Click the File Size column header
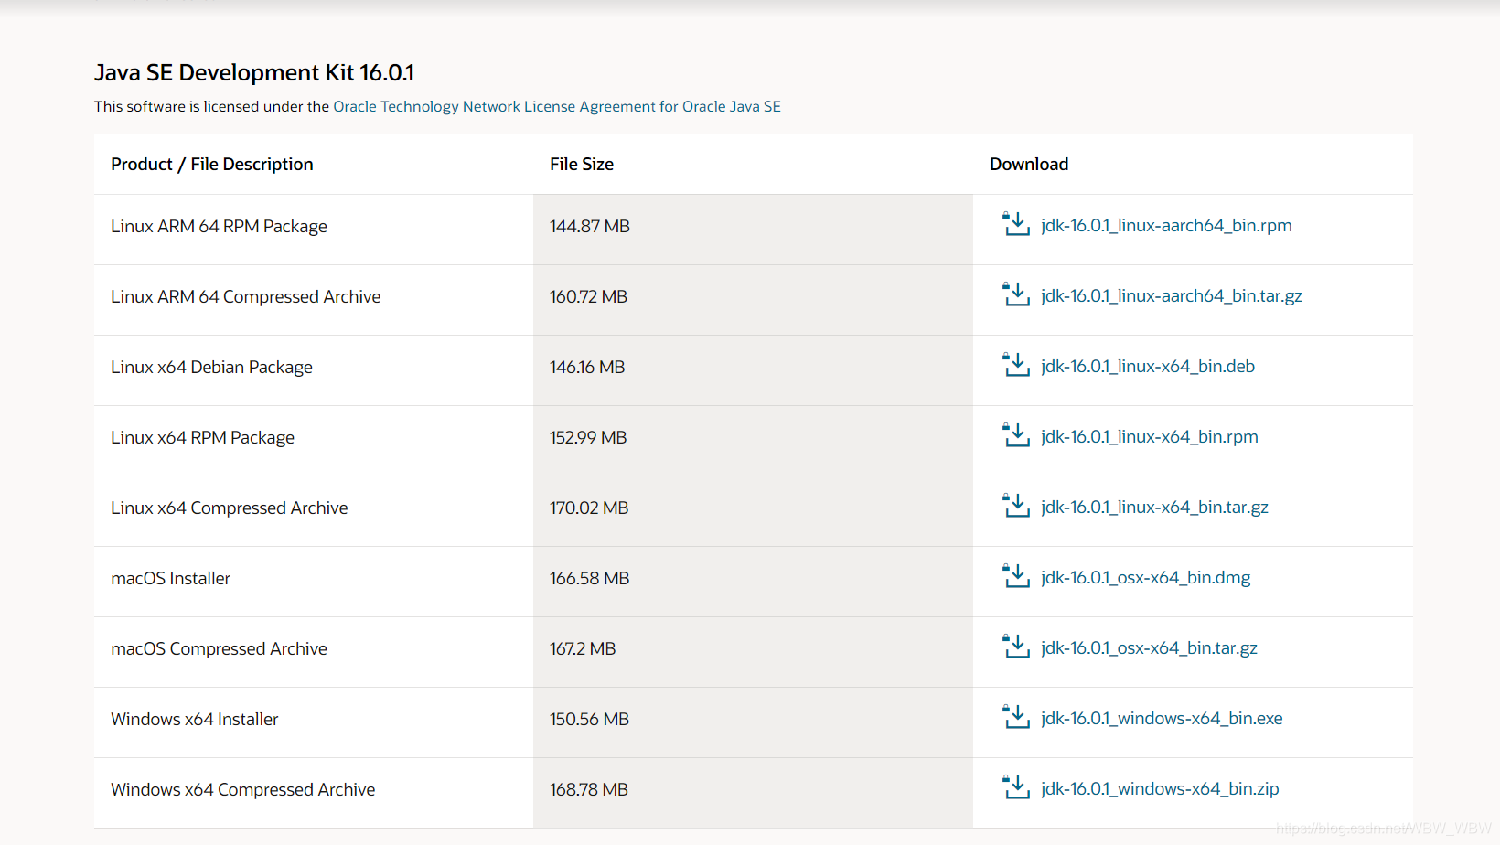The height and width of the screenshot is (845, 1500). pos(582,164)
